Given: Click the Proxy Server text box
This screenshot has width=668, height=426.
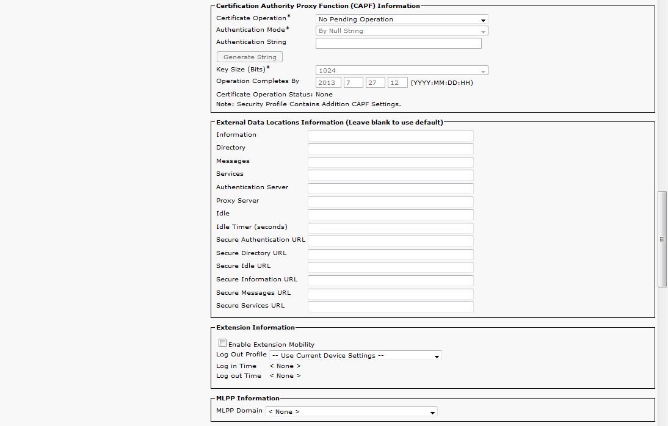Looking at the screenshot, I should [x=390, y=202].
